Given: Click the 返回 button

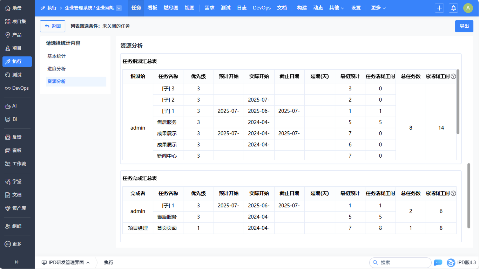Looking at the screenshot, I should point(53,26).
